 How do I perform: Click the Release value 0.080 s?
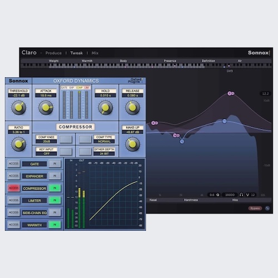(x=132, y=96)
